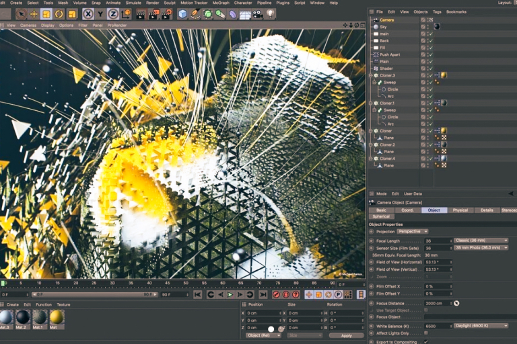Select the Live Selection arrow tool
Image resolution: width=517 pixels, height=344 pixels.
pyautogui.click(x=21, y=14)
